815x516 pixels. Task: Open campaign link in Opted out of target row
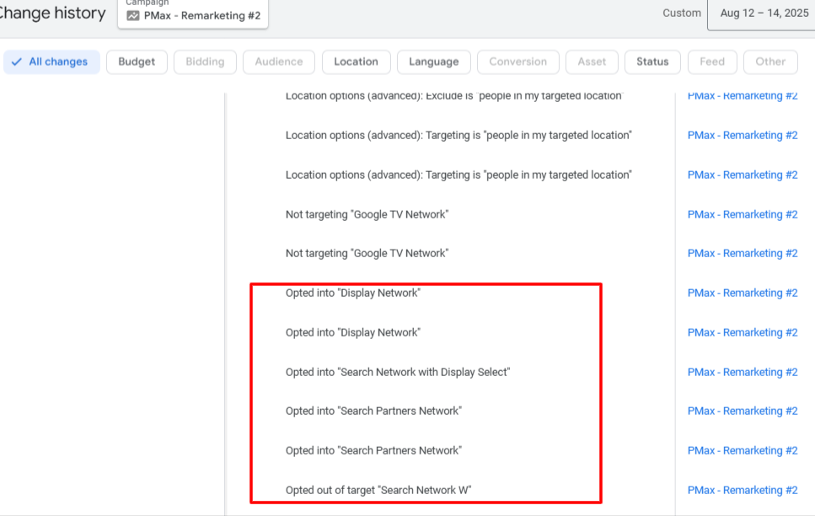[x=743, y=491]
